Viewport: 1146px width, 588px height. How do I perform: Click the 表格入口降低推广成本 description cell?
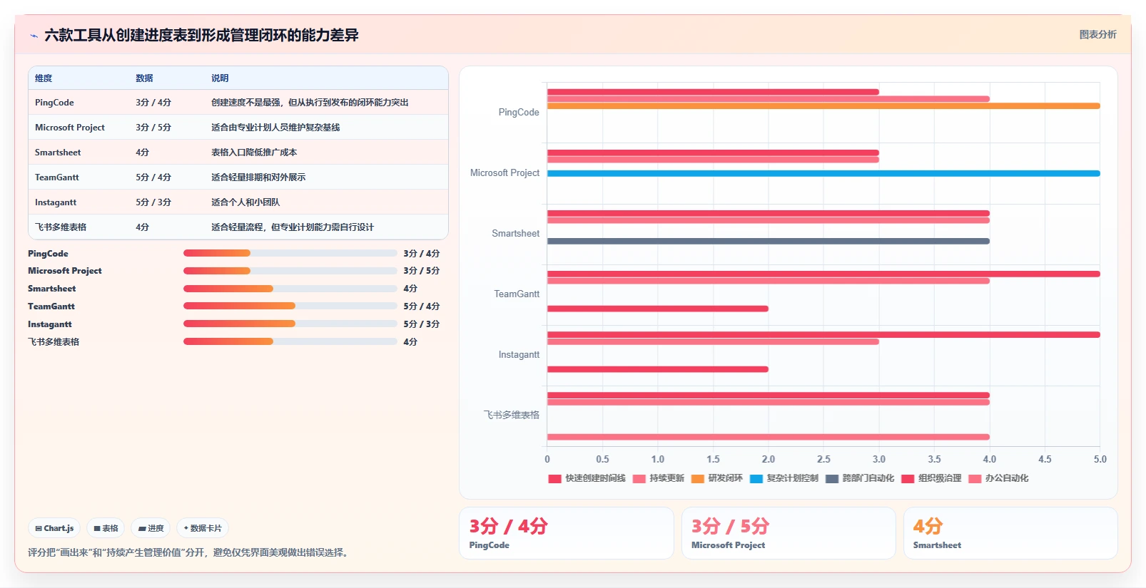click(x=254, y=153)
